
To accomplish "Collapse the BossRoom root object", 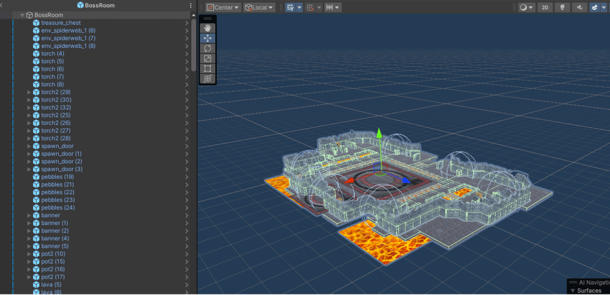I will 22,15.
